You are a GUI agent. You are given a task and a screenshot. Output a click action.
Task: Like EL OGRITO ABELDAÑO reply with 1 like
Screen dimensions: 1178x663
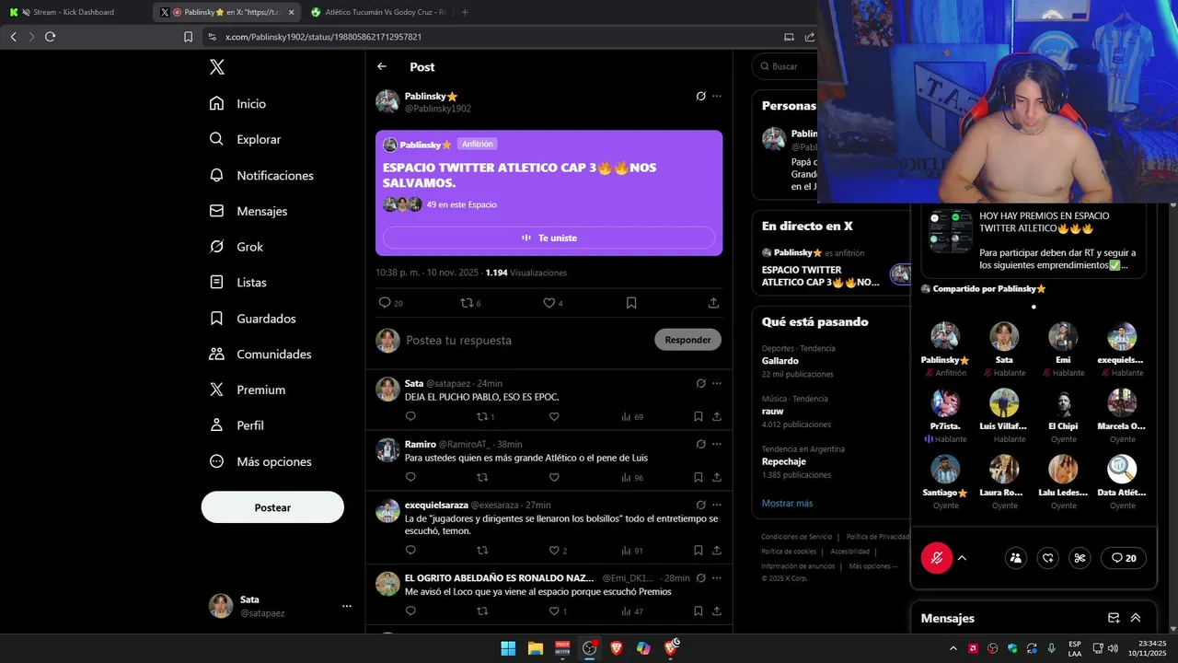pyautogui.click(x=558, y=611)
